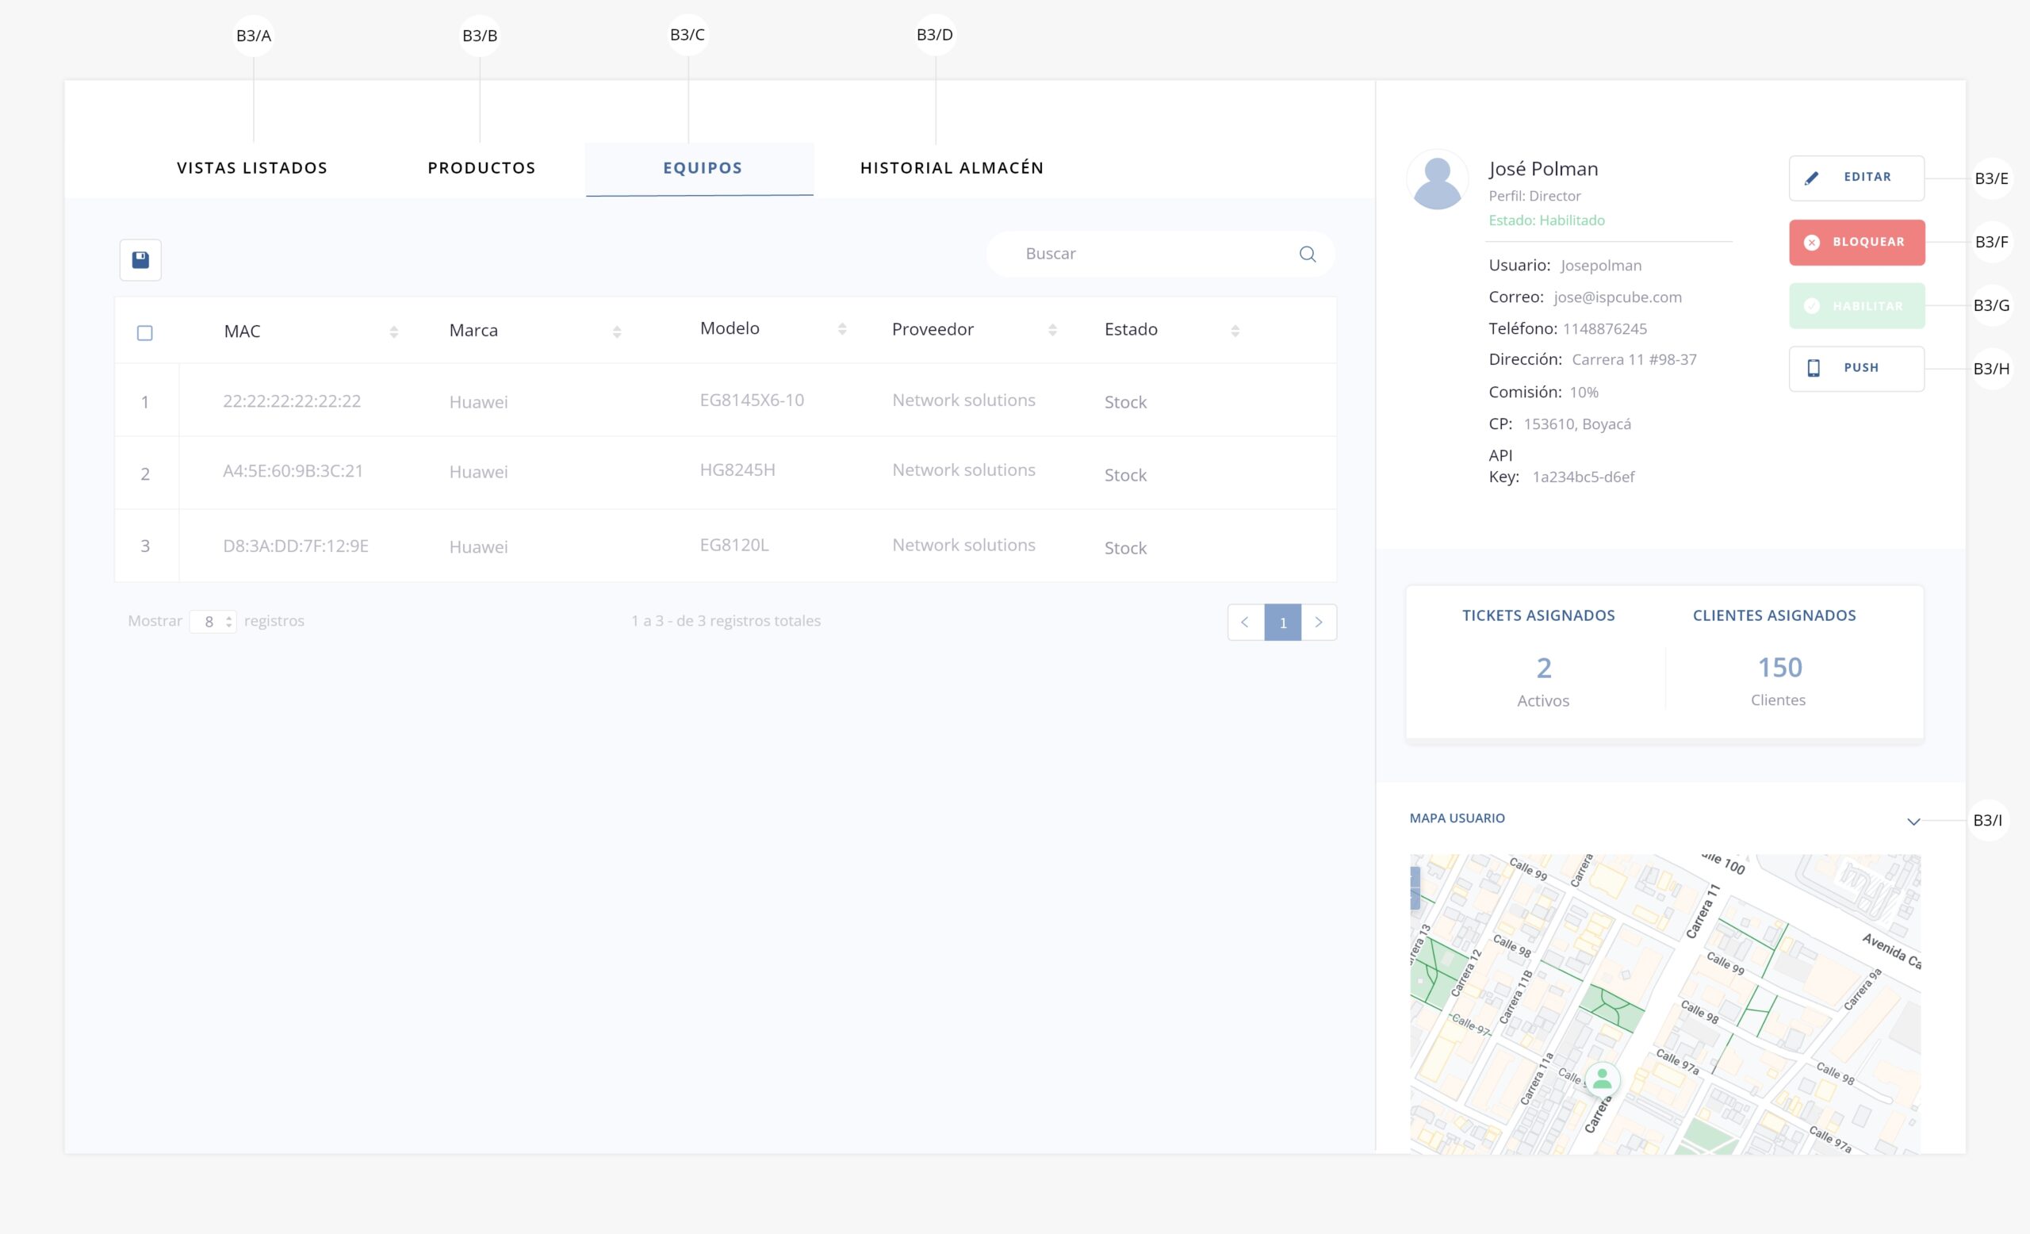
Task: Switch to the Productos tab
Action: 481,168
